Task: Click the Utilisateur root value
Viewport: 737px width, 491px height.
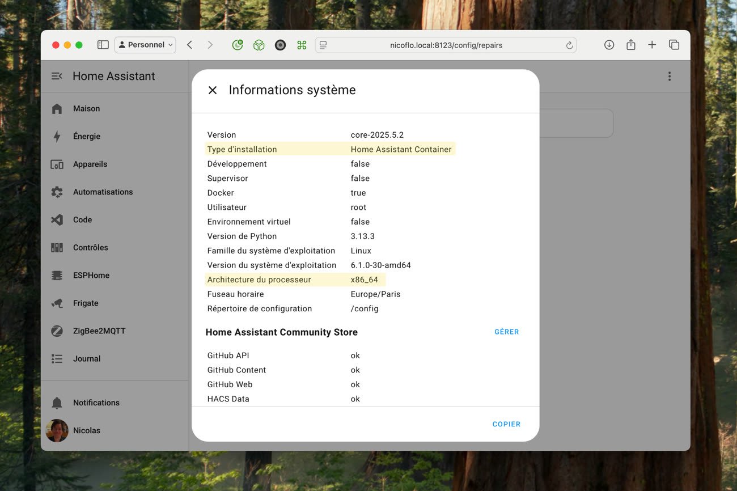Action: tap(359, 208)
